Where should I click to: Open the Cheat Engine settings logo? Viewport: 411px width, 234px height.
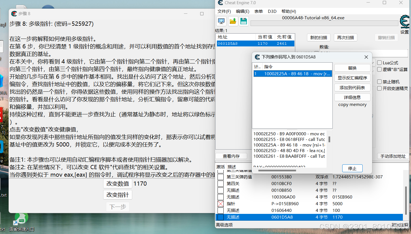(405, 22)
